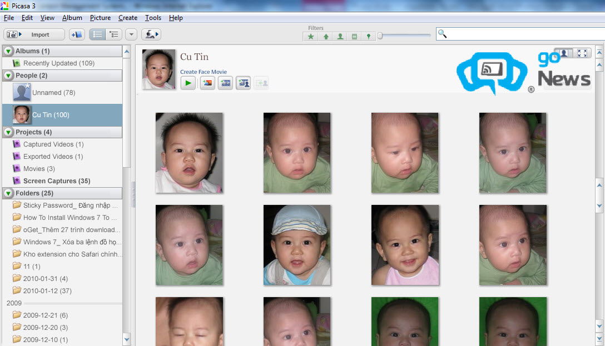Screen dimensions: 605x346
Task: Create a new album with the plus icon
Action: (x=77, y=34)
